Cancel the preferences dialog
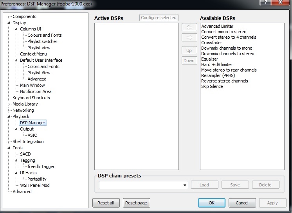This screenshot has height=213, width=292. 242,203
